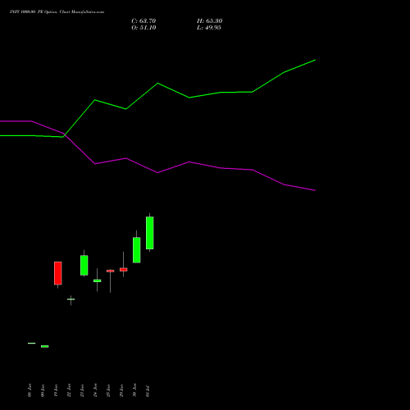Select the large red candlestick before 22 Jun
The width and height of the screenshot is (410, 410).
(x=58, y=273)
